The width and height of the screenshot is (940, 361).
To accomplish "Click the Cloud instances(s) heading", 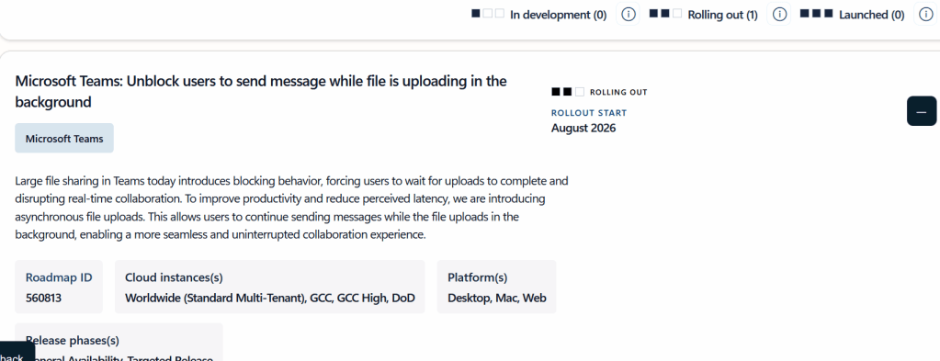I will (174, 277).
